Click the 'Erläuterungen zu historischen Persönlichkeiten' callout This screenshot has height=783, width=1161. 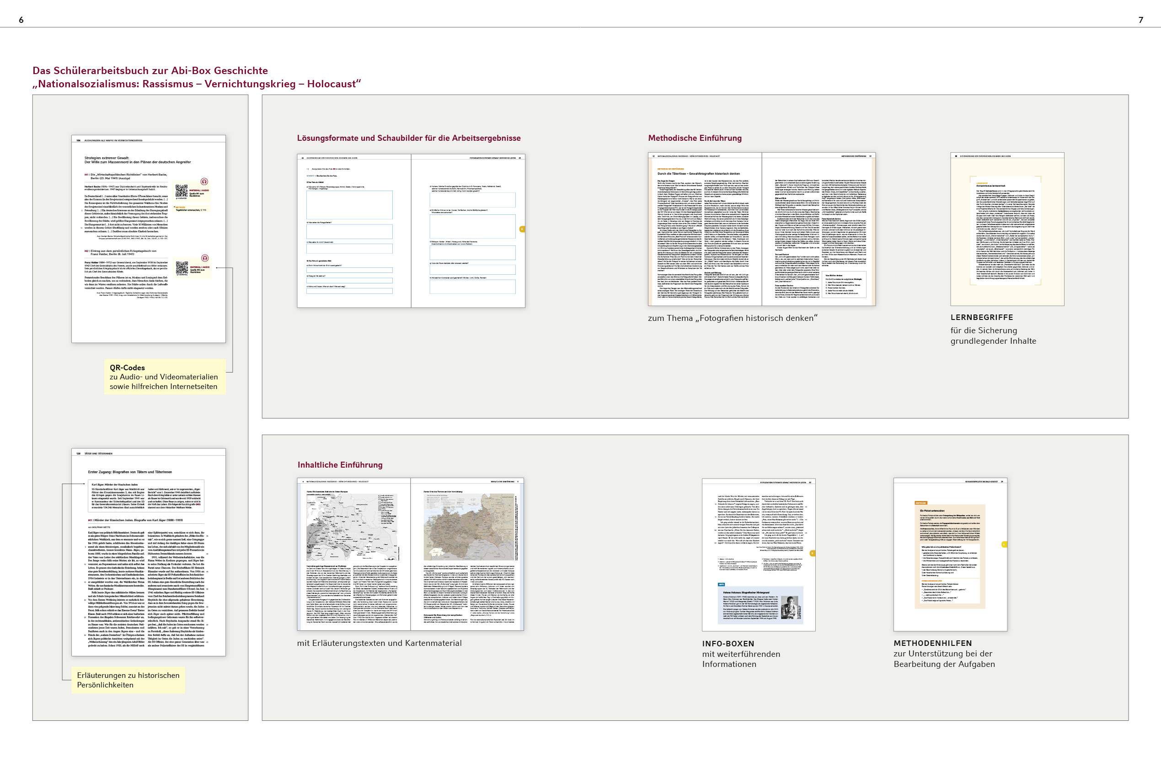[128, 680]
